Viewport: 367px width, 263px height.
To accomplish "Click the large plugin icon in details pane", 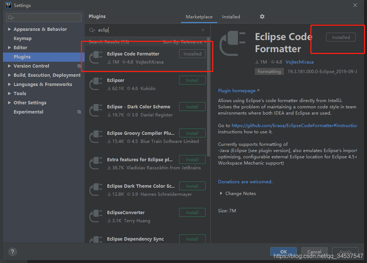I will click(x=232, y=43).
